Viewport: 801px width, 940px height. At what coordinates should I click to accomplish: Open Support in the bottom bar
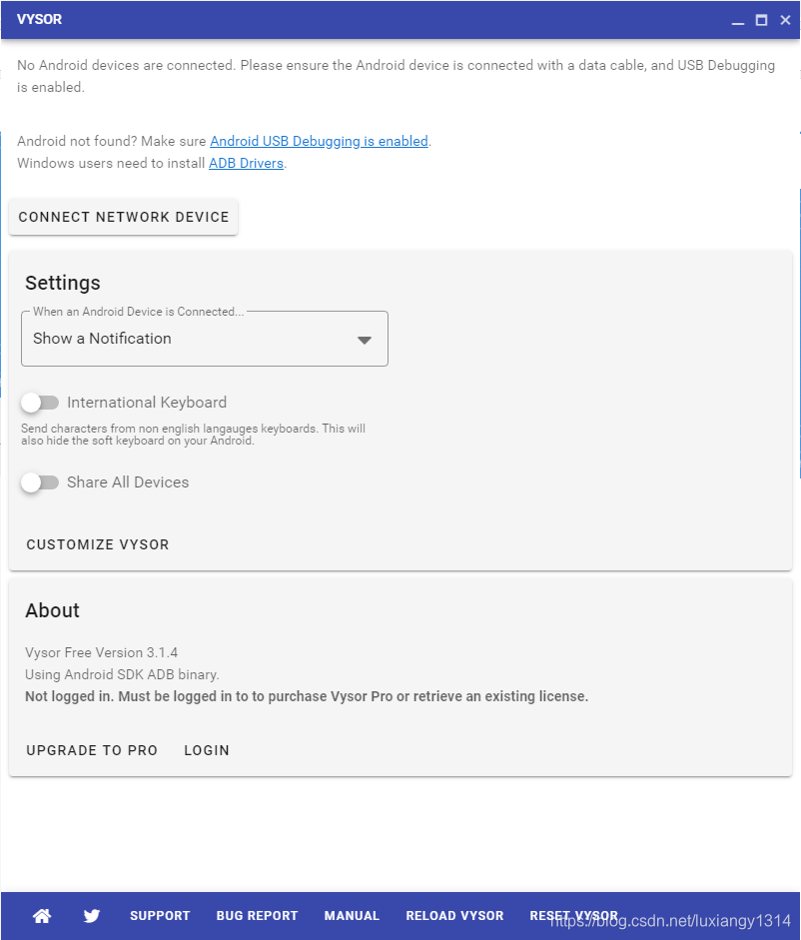(160, 915)
